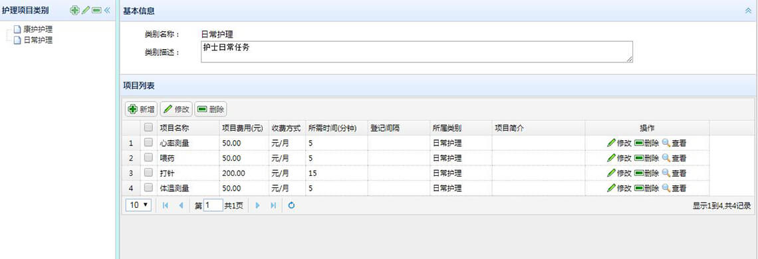Sort by 项目名称 column header

(x=188, y=128)
